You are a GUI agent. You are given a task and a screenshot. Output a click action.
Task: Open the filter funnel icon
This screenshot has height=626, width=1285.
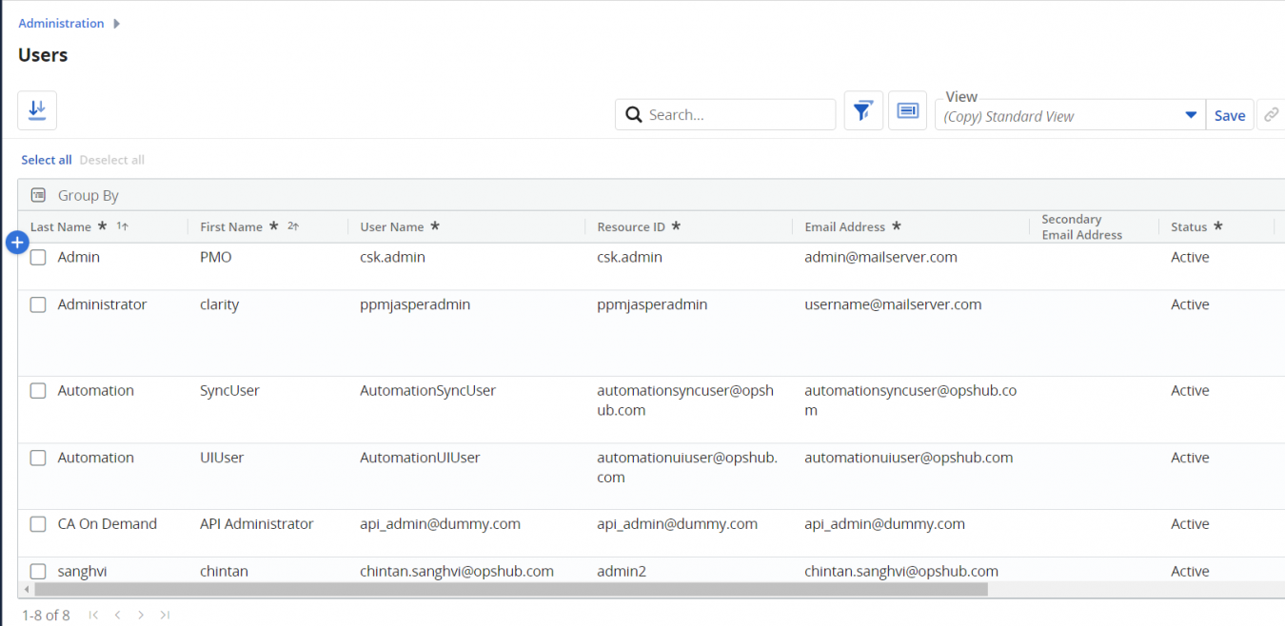click(x=863, y=111)
